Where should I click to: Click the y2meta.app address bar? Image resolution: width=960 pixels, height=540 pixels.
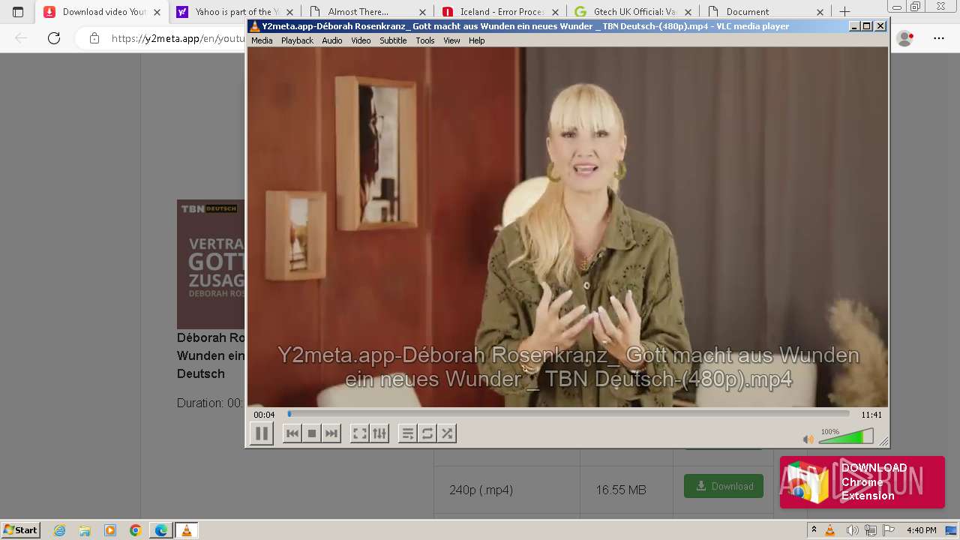pos(178,38)
